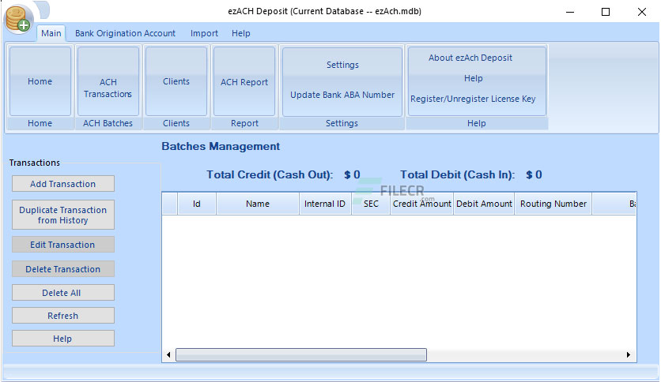
Task: Minimize the ezACH Deposit window
Action: tap(570, 12)
